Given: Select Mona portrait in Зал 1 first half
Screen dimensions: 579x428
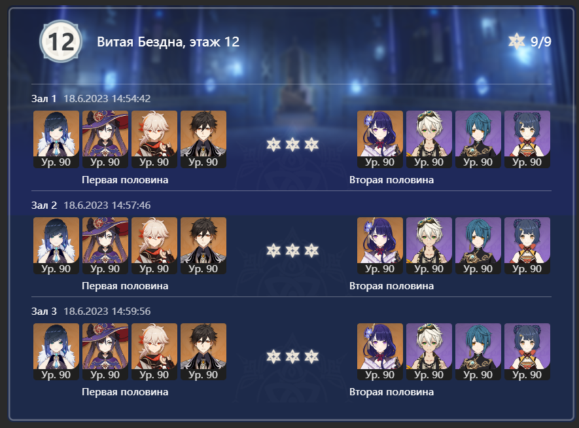Looking at the screenshot, I should tap(105, 139).
